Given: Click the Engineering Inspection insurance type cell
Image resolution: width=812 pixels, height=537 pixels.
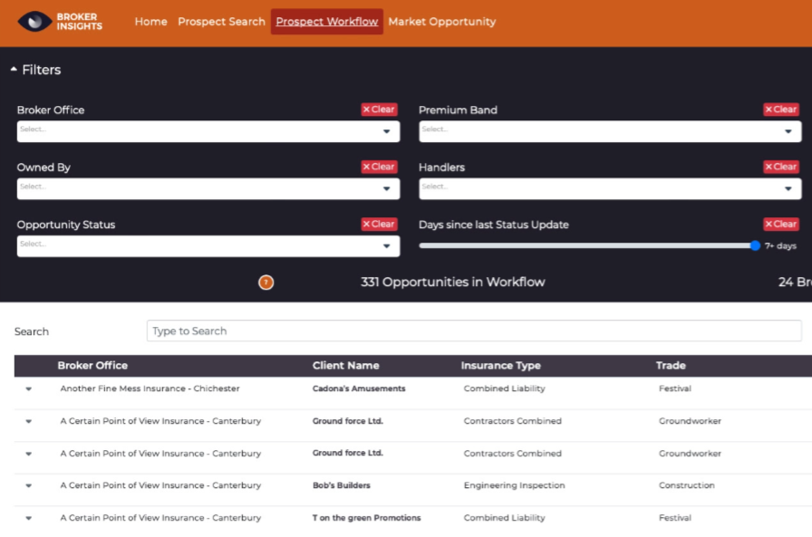Looking at the screenshot, I should pos(514,485).
